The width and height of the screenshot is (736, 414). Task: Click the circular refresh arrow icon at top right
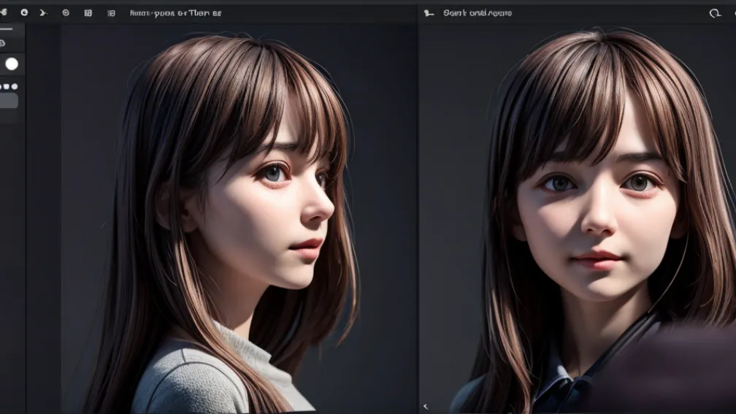pos(714,13)
